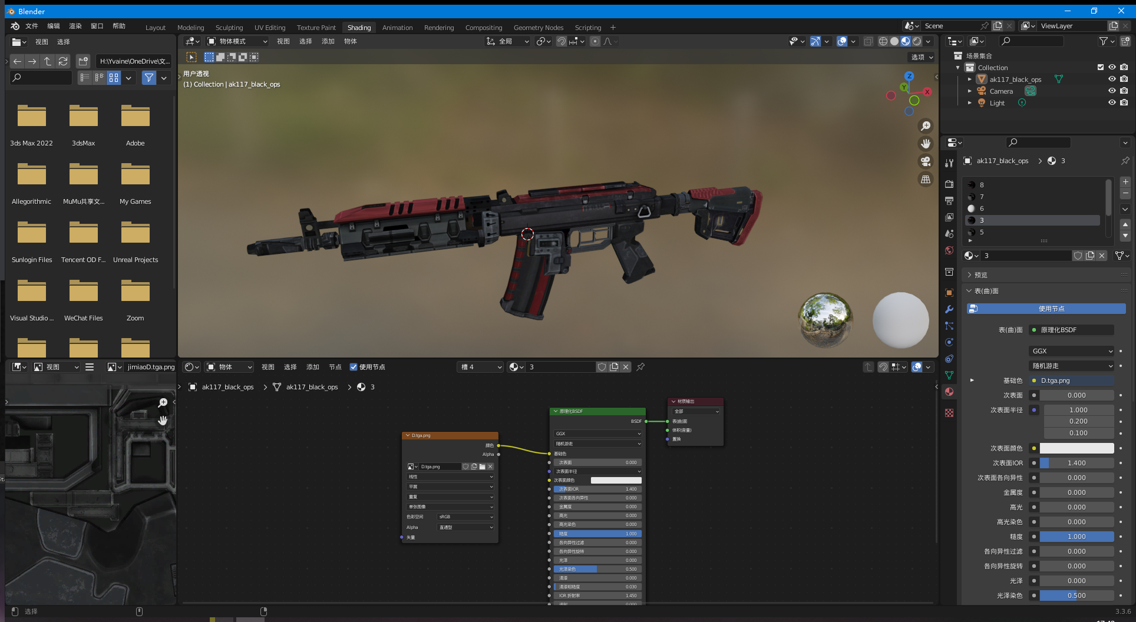Open the Modifiers wrench properties tab
Screen dimensions: 1136x622
(x=949, y=309)
